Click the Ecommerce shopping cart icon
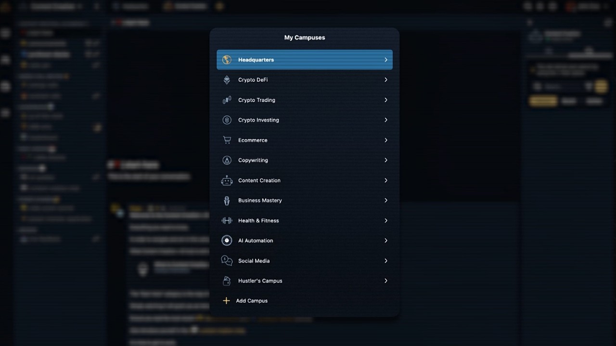616x346 pixels. tap(227, 140)
